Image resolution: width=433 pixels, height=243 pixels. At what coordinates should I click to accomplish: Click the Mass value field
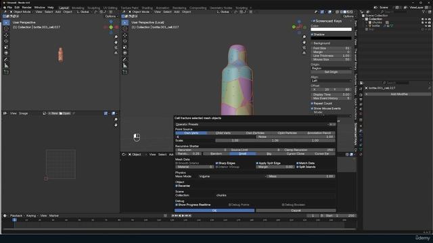coord(301,176)
